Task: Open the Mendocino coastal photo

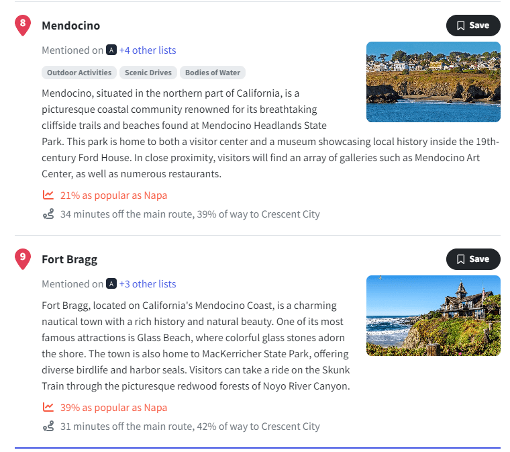Action: (433, 82)
